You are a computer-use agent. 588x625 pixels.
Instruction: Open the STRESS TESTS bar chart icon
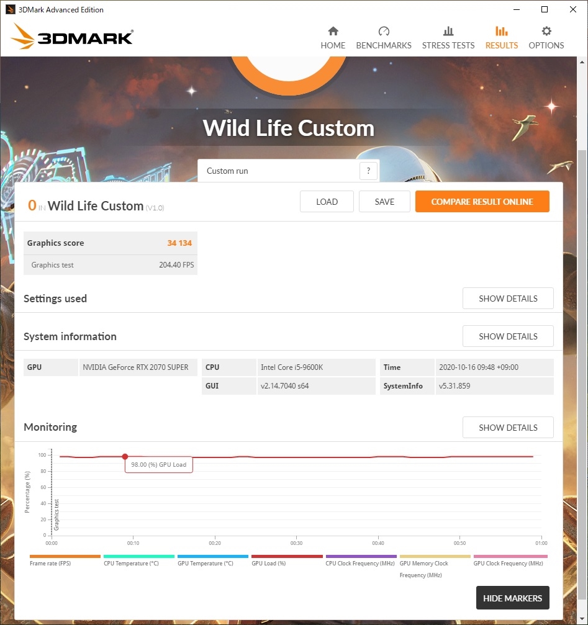(x=448, y=31)
